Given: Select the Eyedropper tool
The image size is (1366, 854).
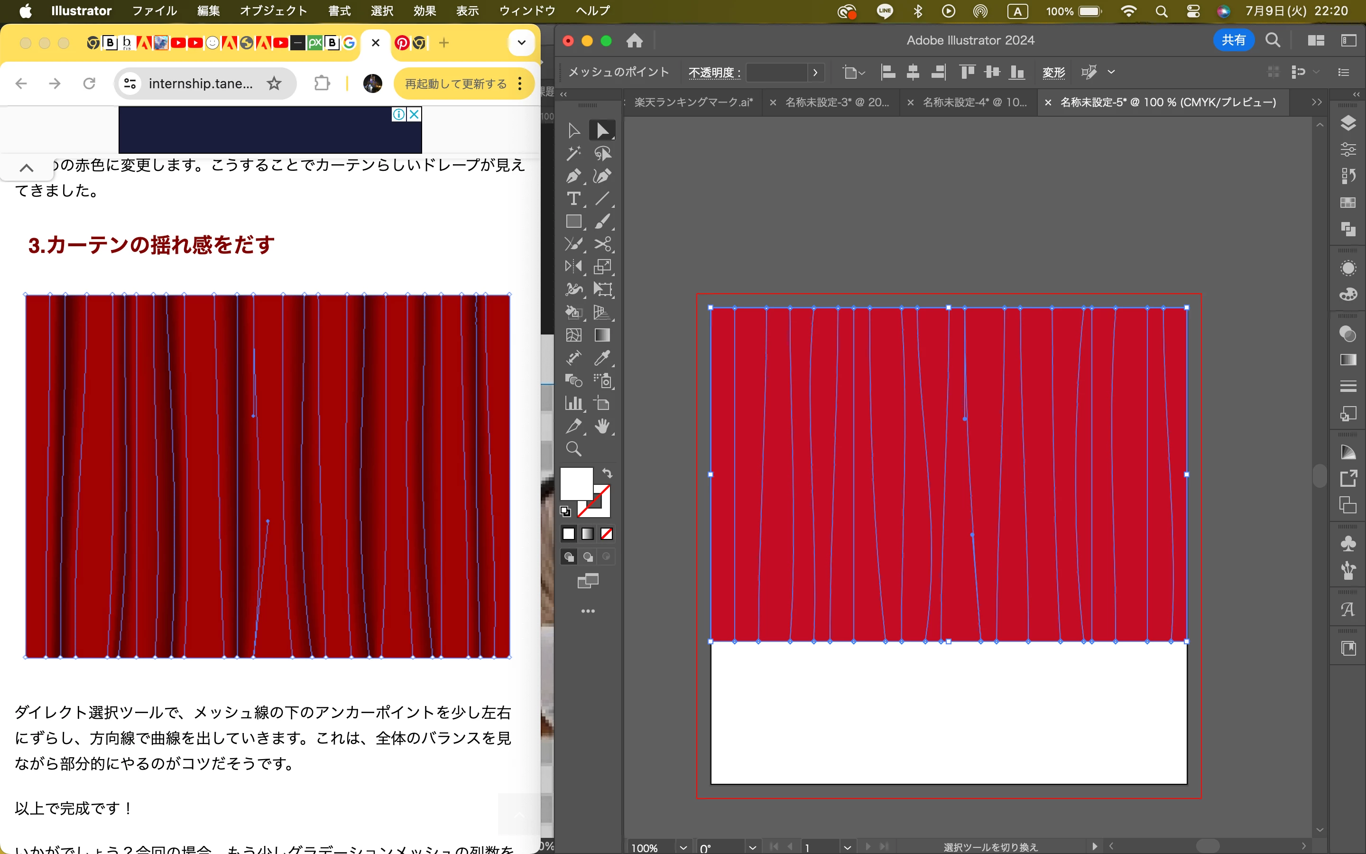Looking at the screenshot, I should (x=602, y=358).
